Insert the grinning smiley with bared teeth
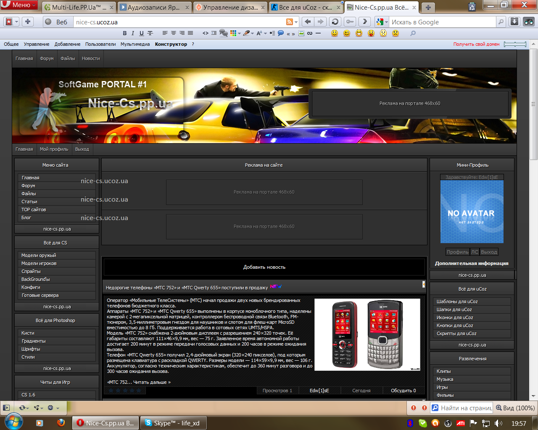The image size is (538, 430). tap(359, 33)
